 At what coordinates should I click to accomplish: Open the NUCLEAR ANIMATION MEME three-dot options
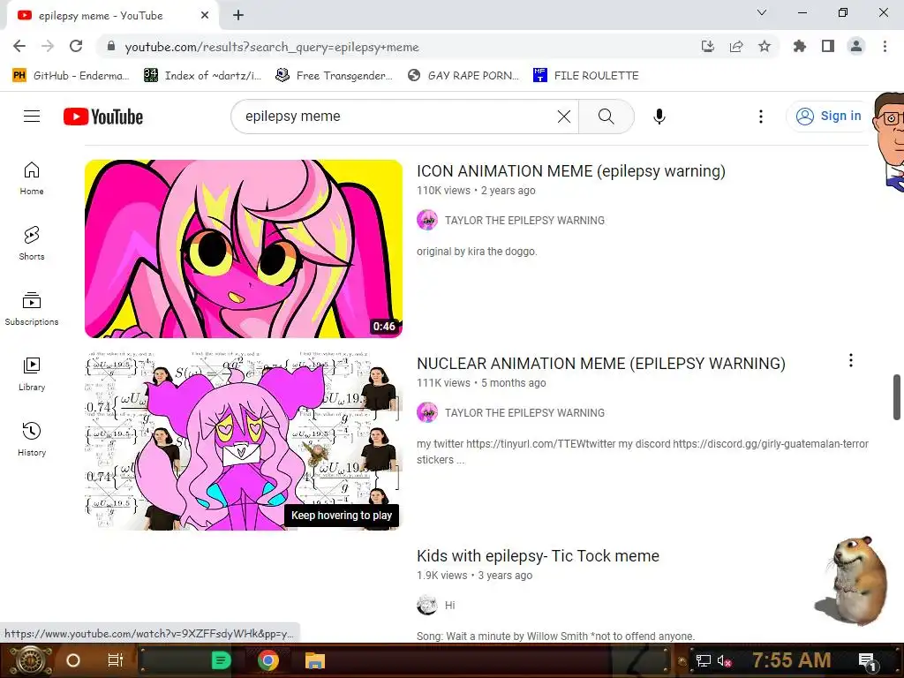pos(850,361)
